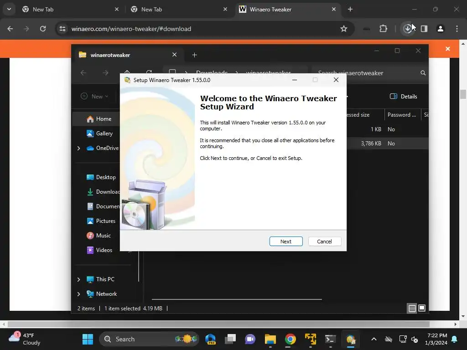The image size is (467, 350).
Task: Select the Winaero Tweaker Chrome tab
Action: [288, 9]
